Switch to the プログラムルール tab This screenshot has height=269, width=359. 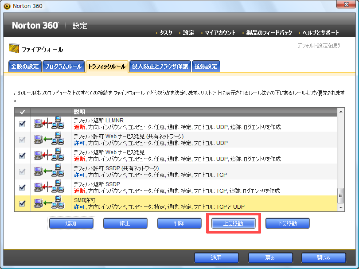tap(63, 66)
